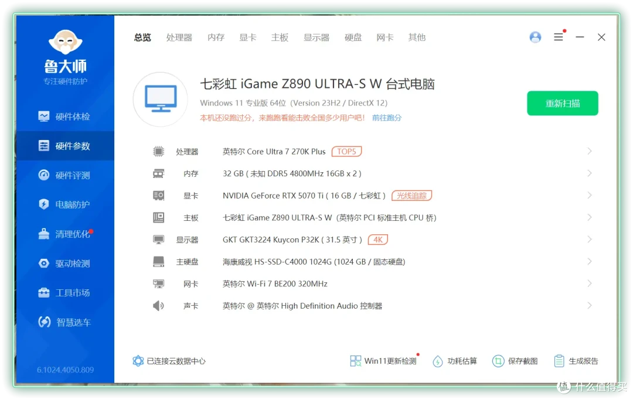The height and width of the screenshot is (400, 633).
Task: Expand the 显卡 row chevron
Action: [590, 195]
